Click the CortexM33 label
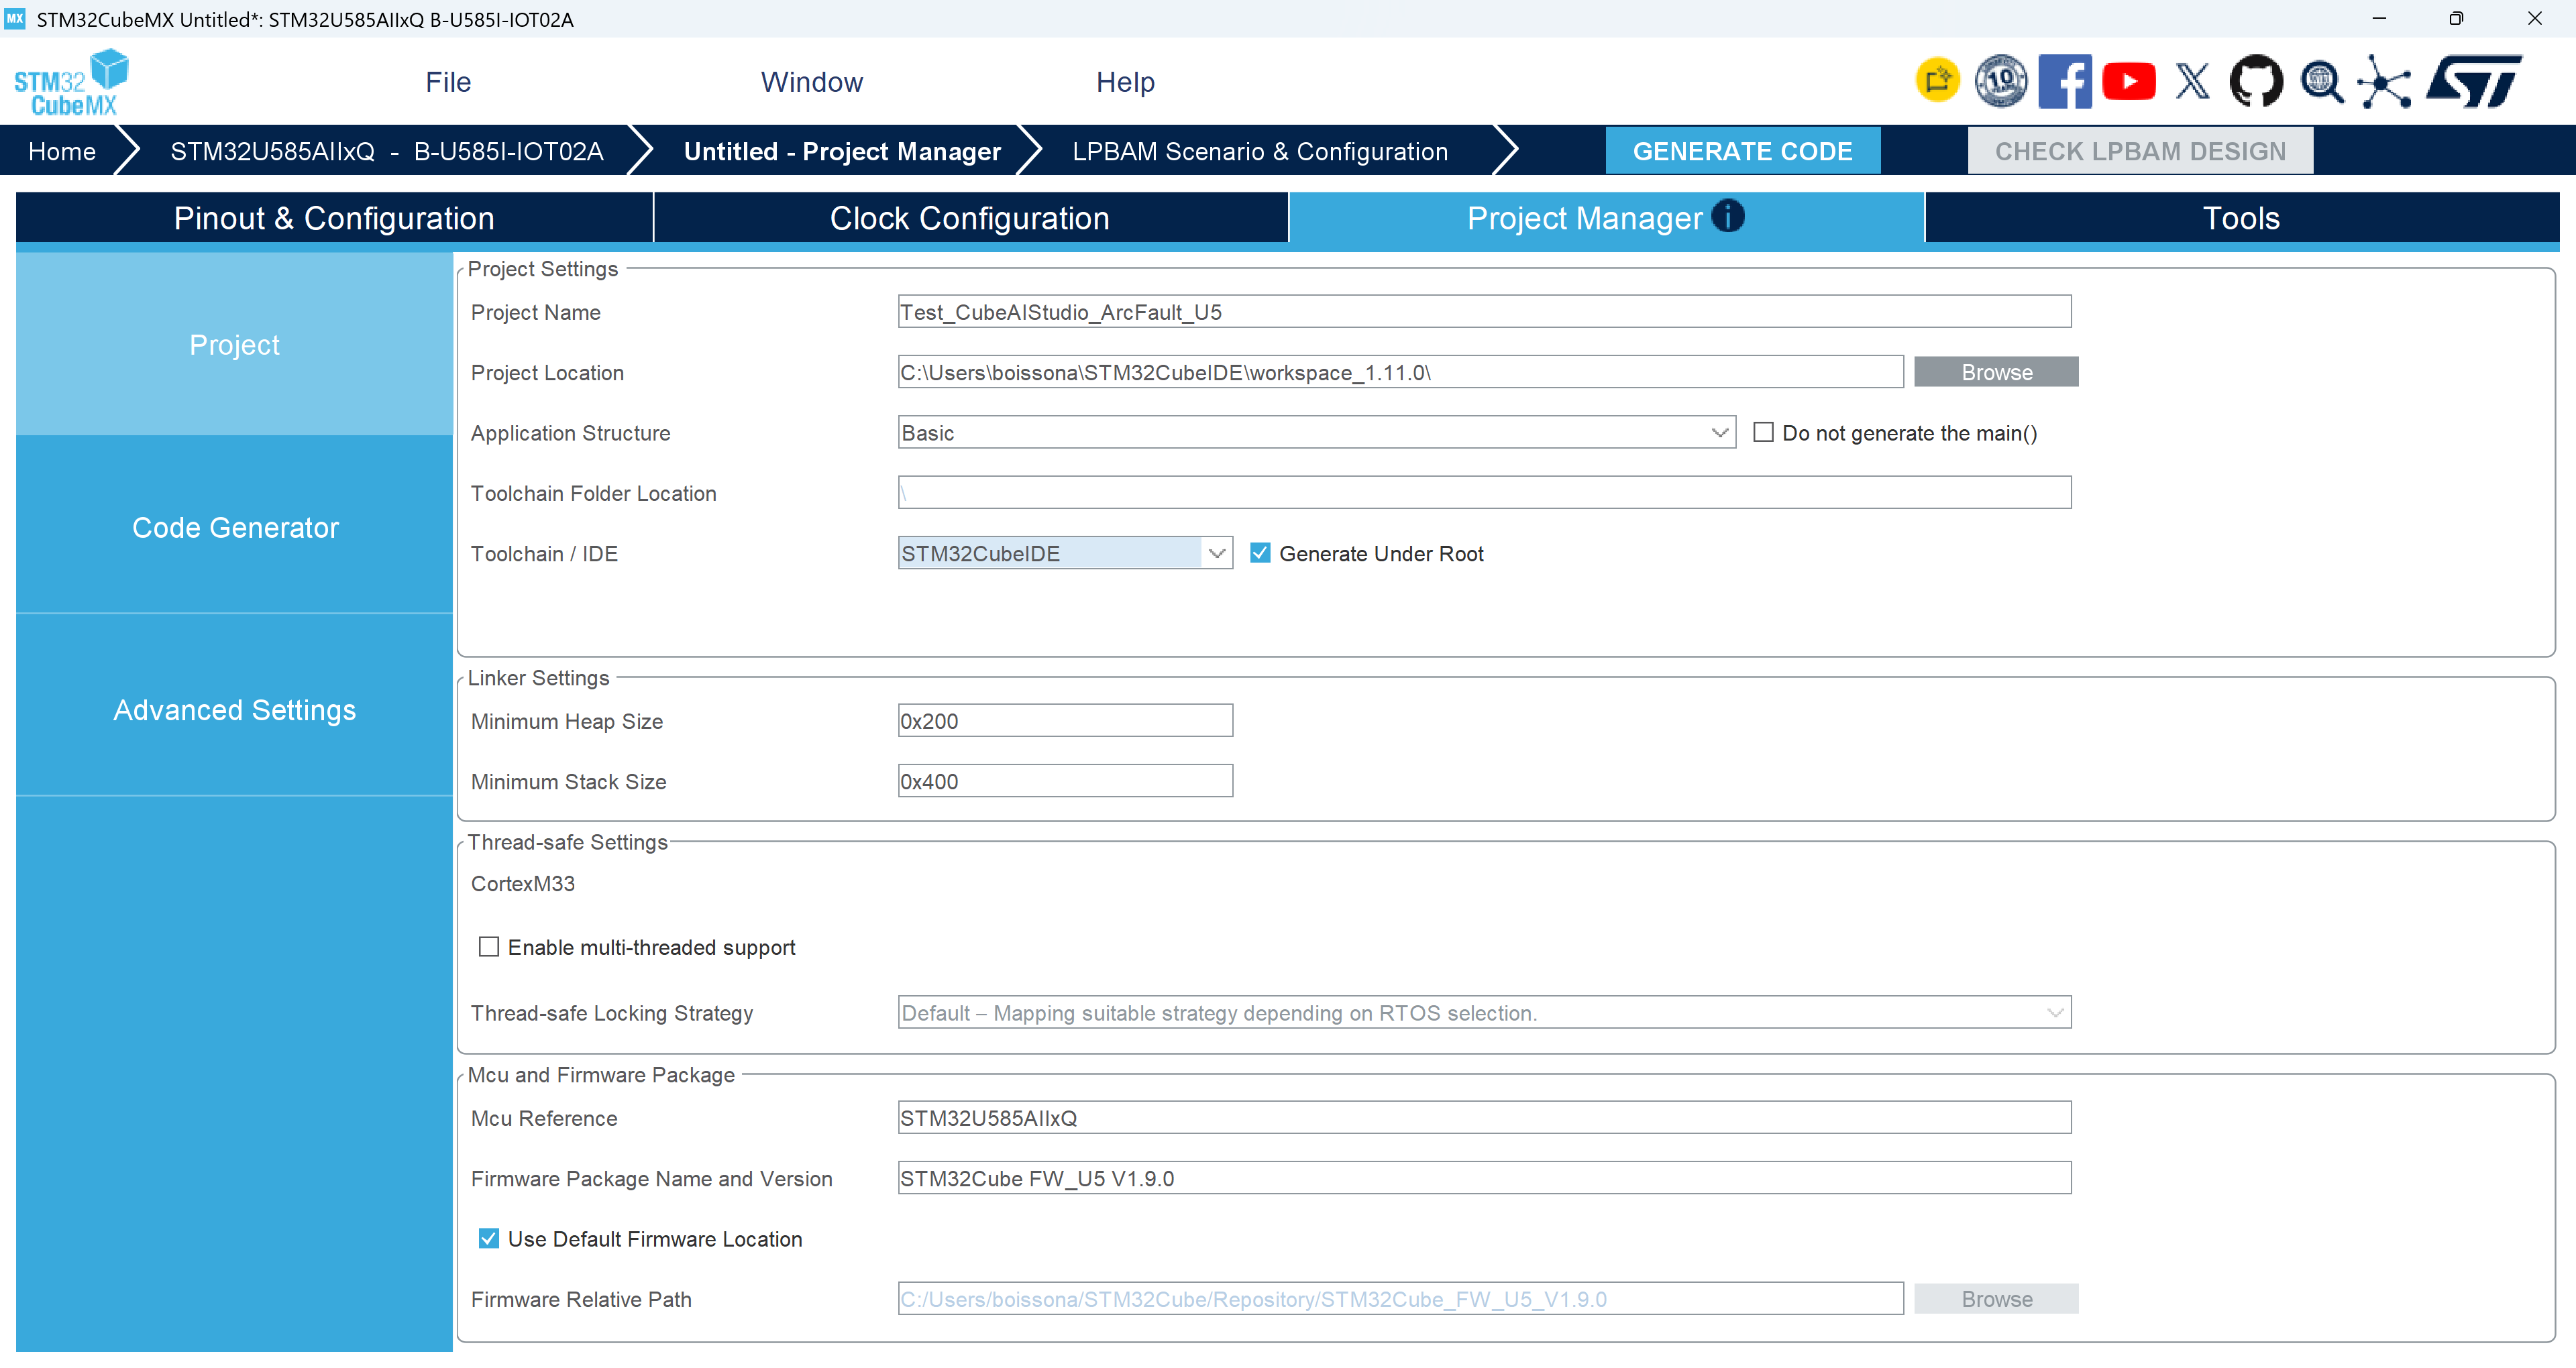Image resolution: width=2576 pixels, height=1368 pixels. [x=523, y=883]
